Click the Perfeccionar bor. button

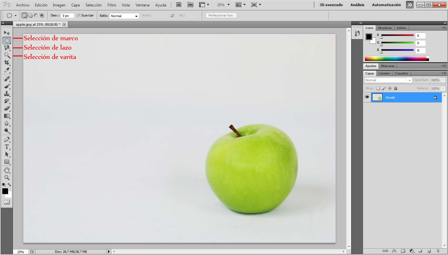pyautogui.click(x=221, y=15)
